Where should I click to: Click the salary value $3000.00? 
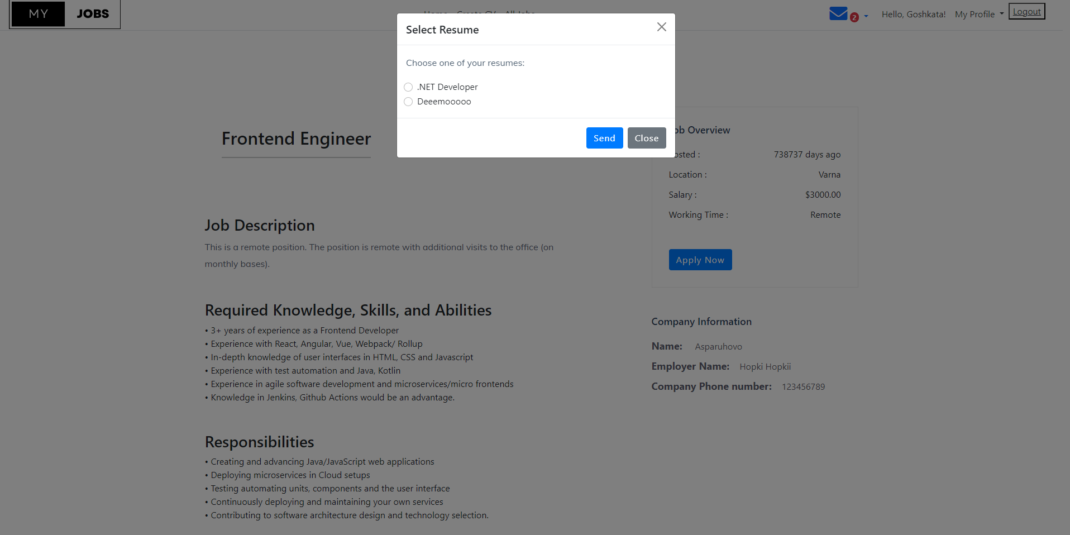pos(822,194)
